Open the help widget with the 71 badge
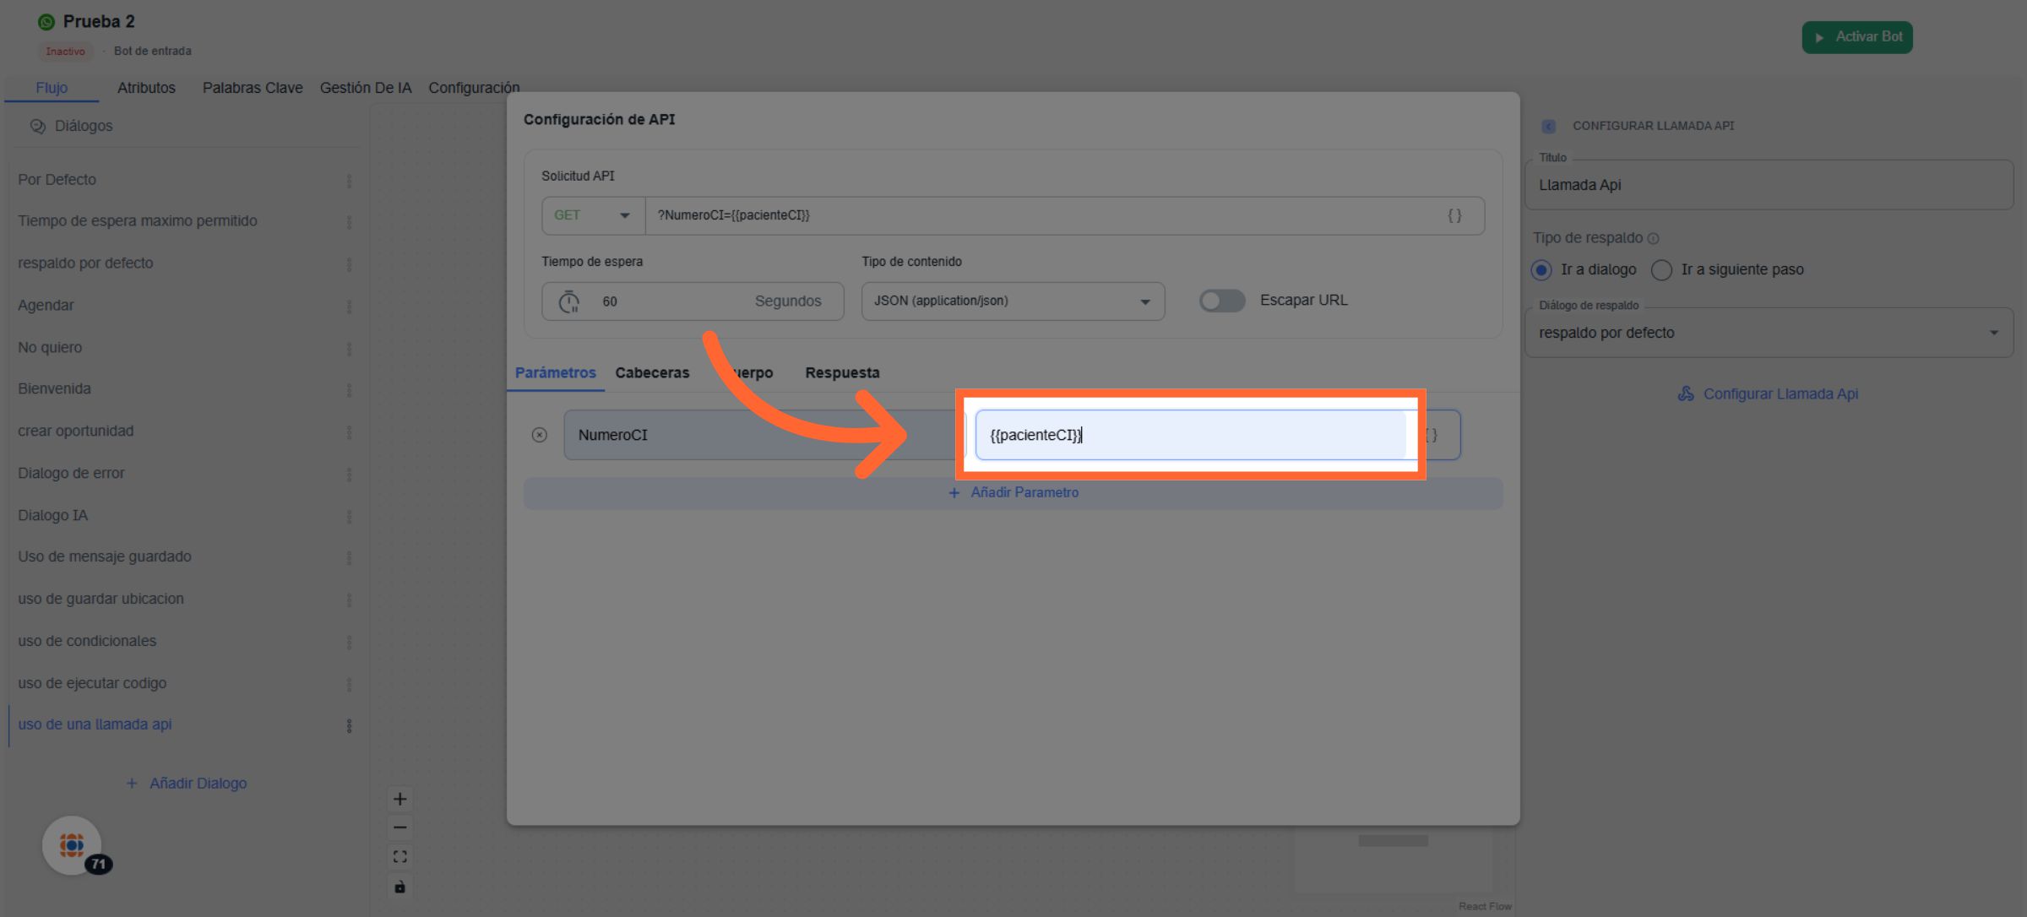This screenshot has width=2027, height=917. click(73, 845)
